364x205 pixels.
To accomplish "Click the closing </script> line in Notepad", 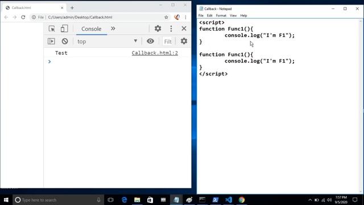I will click(213, 74).
